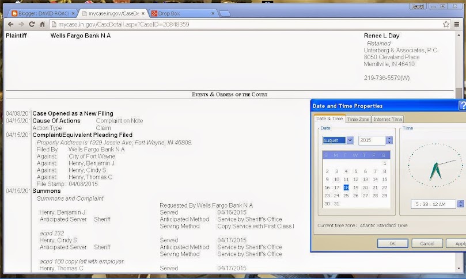Expand the August month dropdown
Screen dimensions: 466x279
(350, 140)
